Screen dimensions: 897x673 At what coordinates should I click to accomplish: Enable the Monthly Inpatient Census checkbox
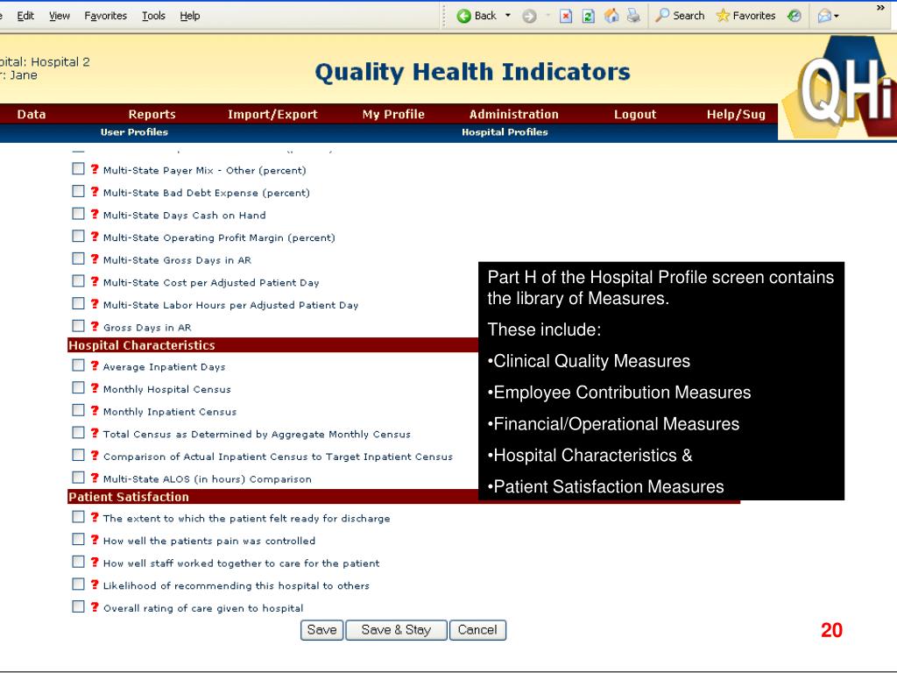[x=78, y=410]
